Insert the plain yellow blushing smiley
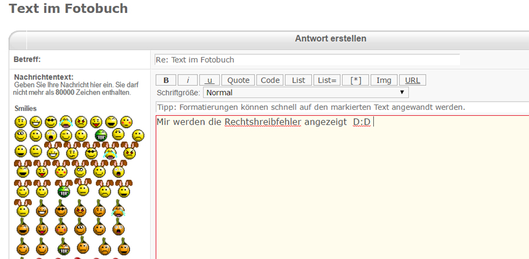 pos(126,122)
